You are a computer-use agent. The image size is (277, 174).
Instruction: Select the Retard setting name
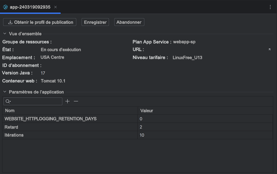(x=11, y=127)
